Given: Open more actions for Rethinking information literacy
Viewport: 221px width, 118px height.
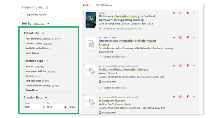Looking at the screenshot, I should click(x=194, y=13).
